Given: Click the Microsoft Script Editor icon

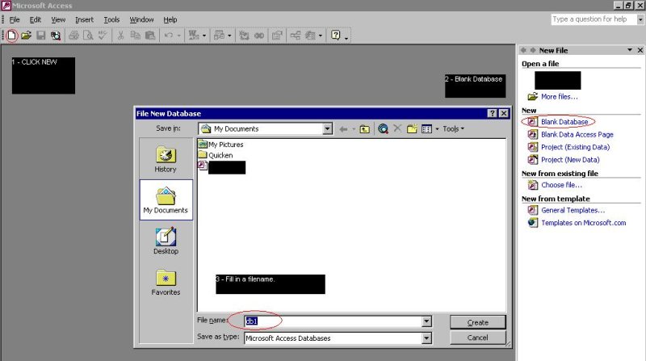Looking at the screenshot, I should (259, 36).
